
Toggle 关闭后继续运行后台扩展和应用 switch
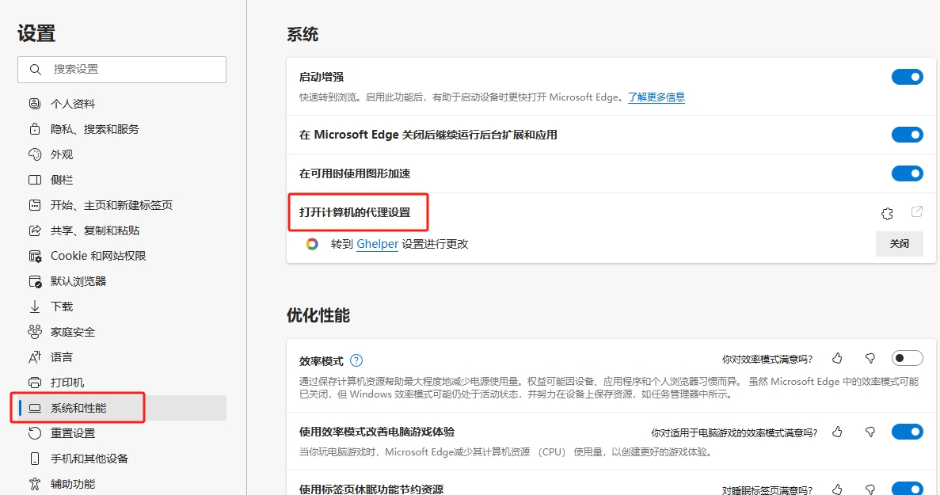pyautogui.click(x=907, y=135)
